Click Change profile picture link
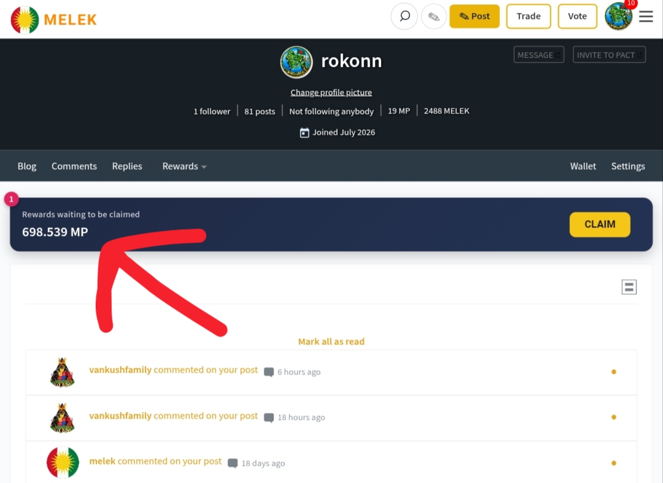663x483 pixels. (331, 93)
